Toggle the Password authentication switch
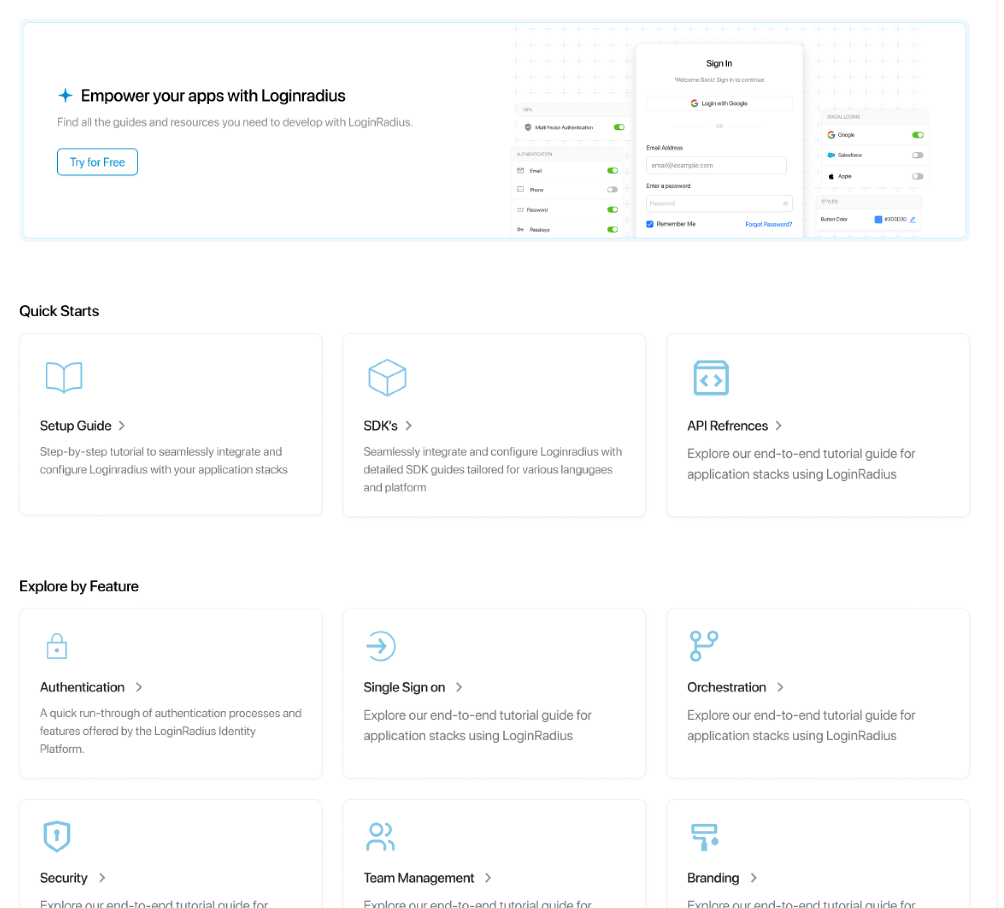Image resolution: width=1004 pixels, height=908 pixels. click(x=613, y=209)
